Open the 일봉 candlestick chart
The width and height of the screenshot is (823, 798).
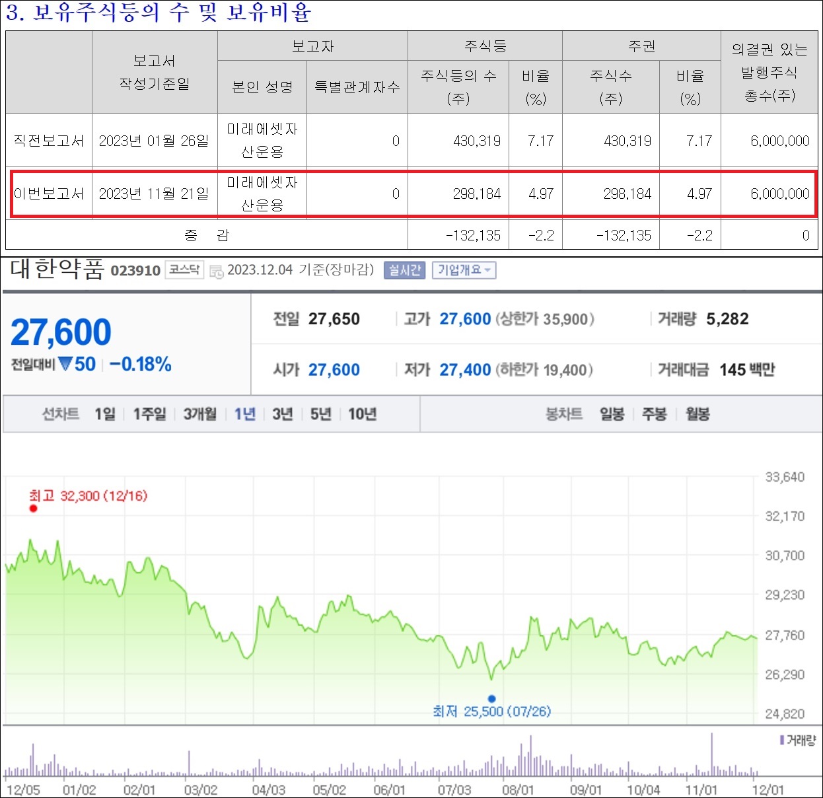(x=612, y=414)
